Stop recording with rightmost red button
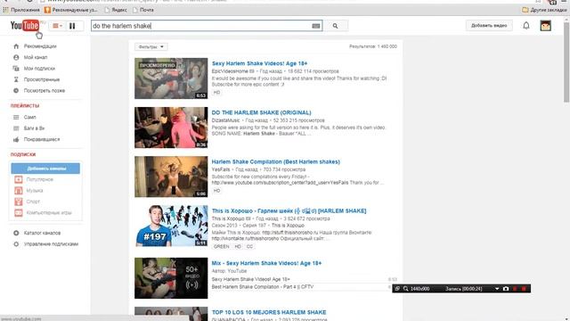Viewport: 570px width, 321px height. (x=524, y=289)
